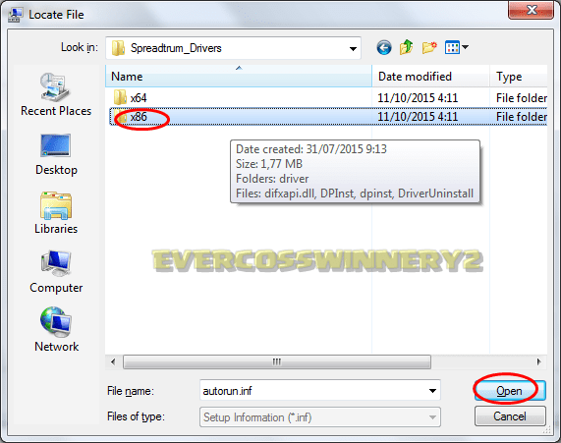Open Recent Places in sidebar
Viewport: 561px width, 443px height.
click(56, 94)
